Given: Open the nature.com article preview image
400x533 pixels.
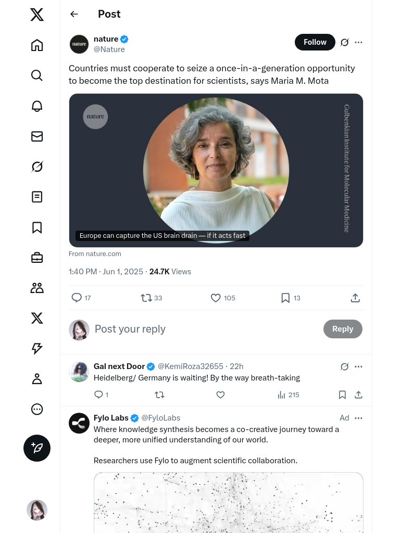Looking at the screenshot, I should (216, 170).
